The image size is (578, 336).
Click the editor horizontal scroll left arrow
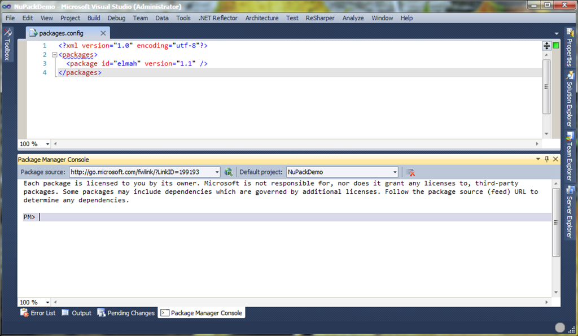(55, 144)
